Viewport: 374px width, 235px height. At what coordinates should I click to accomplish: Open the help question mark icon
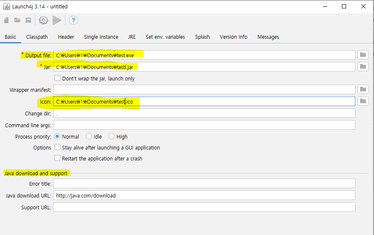[73, 20]
